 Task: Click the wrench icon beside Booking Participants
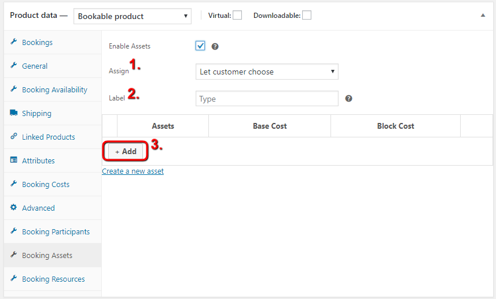pos(14,231)
